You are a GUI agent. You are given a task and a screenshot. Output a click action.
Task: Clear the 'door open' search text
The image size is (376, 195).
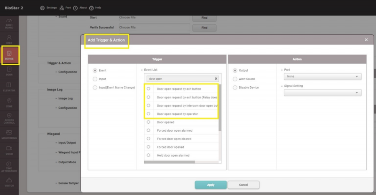(x=216, y=79)
